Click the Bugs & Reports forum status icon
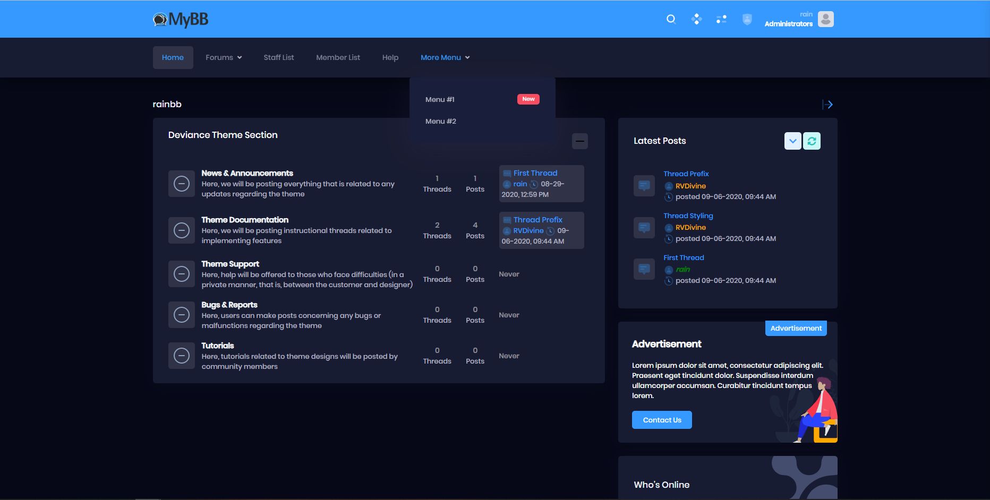 [x=182, y=315]
